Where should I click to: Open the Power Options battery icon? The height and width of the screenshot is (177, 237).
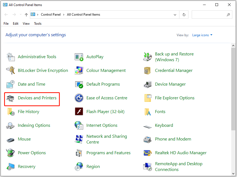[x=10, y=153]
